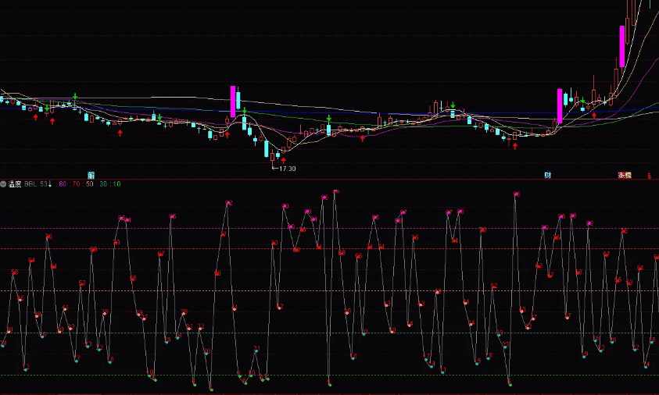Viewport: 659px width, 395px height.
Task: Click the tan 50 parameter value
Action: 89,184
